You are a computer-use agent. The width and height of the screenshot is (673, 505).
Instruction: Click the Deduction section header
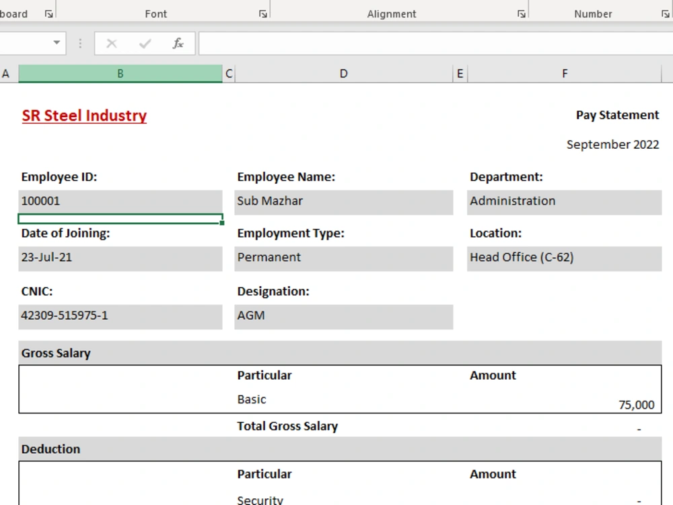[x=340, y=448]
